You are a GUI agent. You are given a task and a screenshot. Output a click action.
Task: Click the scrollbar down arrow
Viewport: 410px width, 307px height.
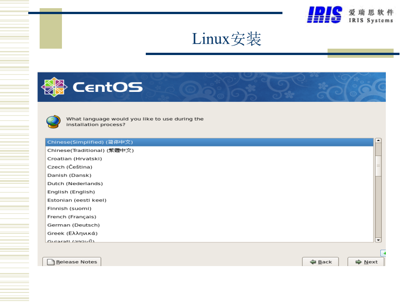tap(378, 240)
